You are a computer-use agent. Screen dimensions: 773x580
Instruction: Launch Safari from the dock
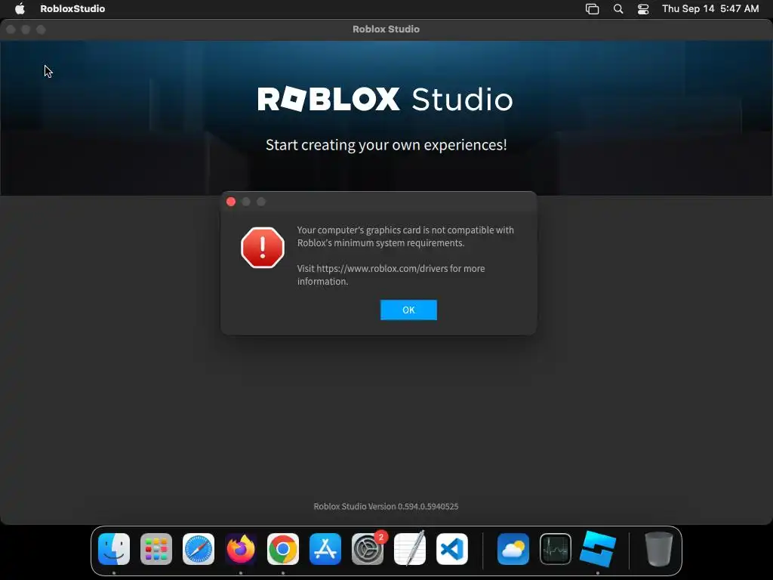(x=199, y=549)
